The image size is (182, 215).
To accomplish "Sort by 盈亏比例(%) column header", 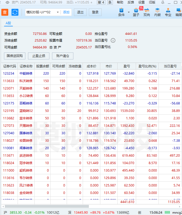I will click(147, 66).
